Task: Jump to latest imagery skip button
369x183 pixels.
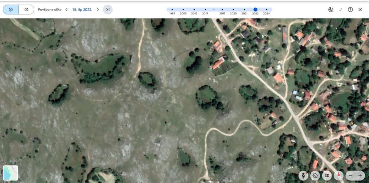Action: [x=108, y=10]
